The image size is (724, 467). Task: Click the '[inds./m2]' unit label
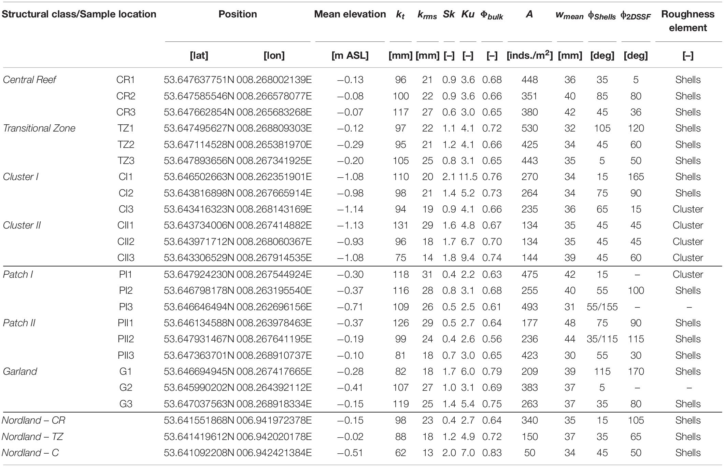pyautogui.click(x=529, y=55)
